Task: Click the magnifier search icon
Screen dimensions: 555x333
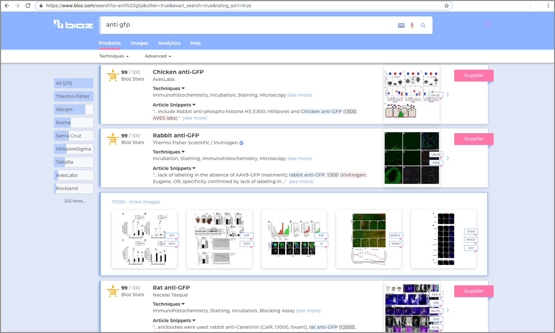Action: click(423, 25)
